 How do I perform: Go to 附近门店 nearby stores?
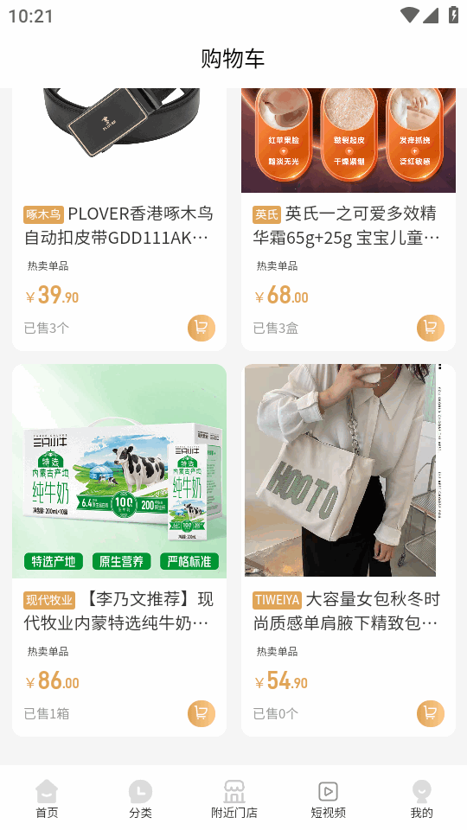(234, 799)
